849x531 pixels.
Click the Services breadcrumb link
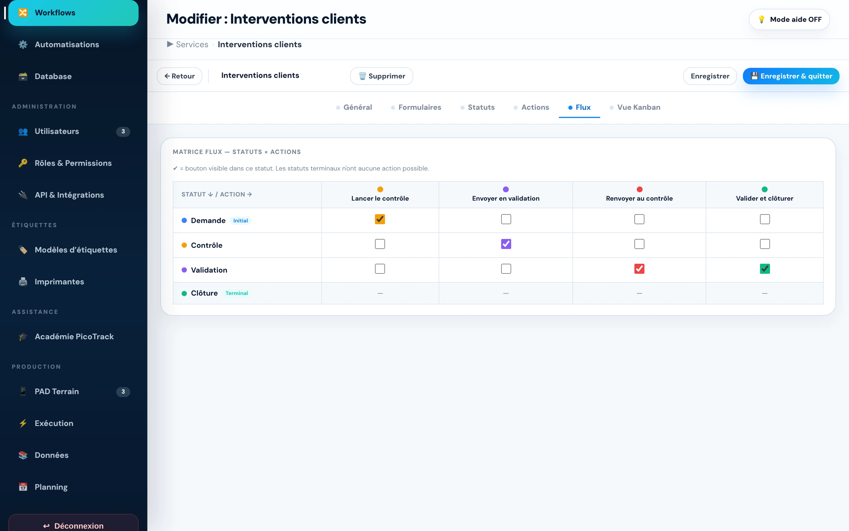pos(192,45)
